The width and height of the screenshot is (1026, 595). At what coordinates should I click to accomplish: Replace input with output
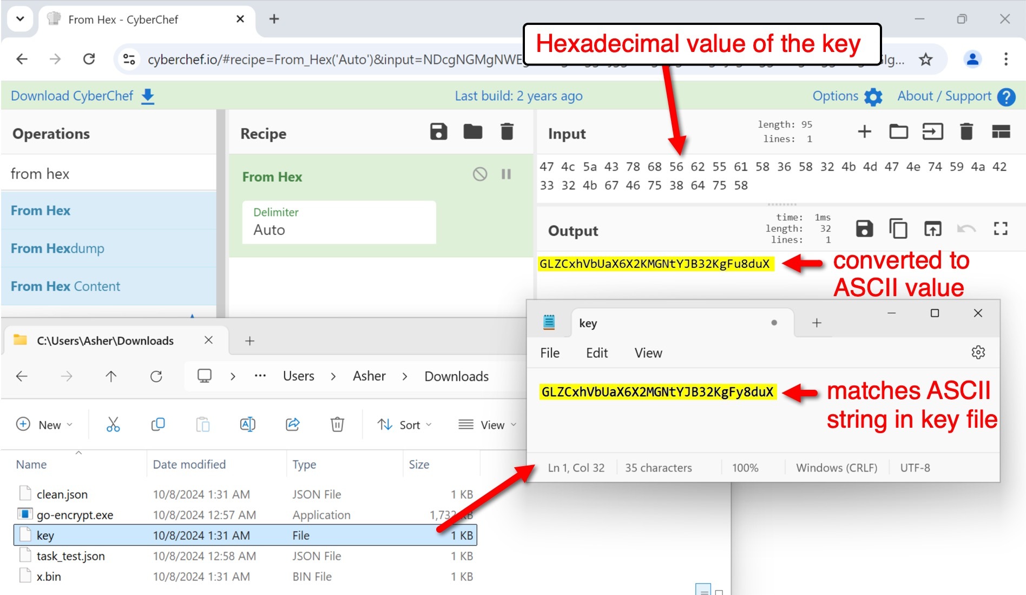point(932,229)
